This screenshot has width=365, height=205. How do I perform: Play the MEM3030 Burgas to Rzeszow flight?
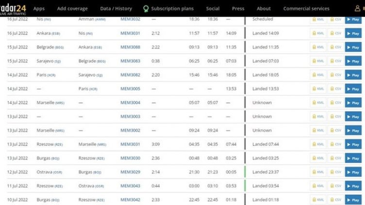pyautogui.click(x=353, y=158)
